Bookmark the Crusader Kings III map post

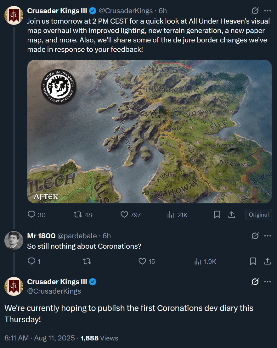pos(217,215)
